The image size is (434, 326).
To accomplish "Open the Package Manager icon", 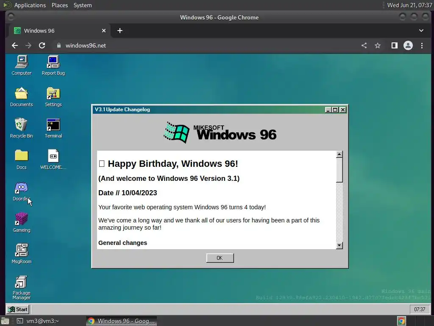I will point(21,288).
